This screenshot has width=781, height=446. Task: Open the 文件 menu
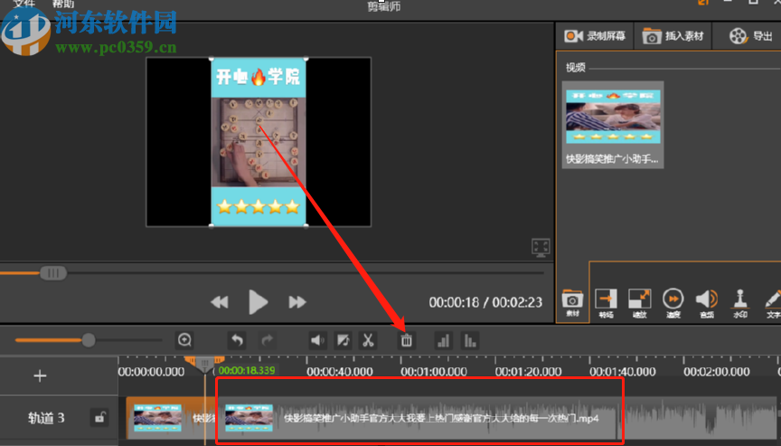(x=24, y=5)
